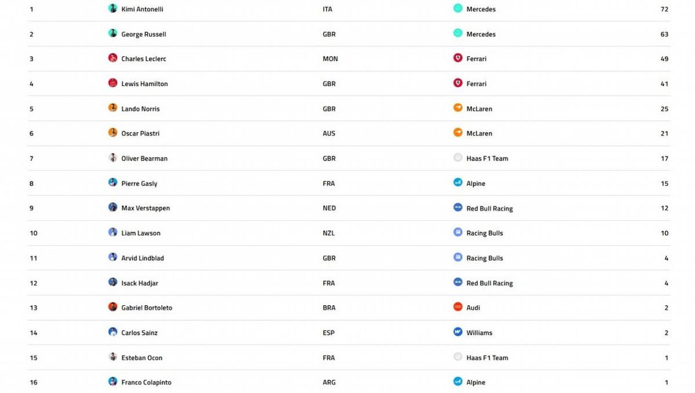Viewport: 695px width, 393px height.
Task: Click the Racing Bulls logo beside Liam Lawson
Action: click(x=458, y=233)
